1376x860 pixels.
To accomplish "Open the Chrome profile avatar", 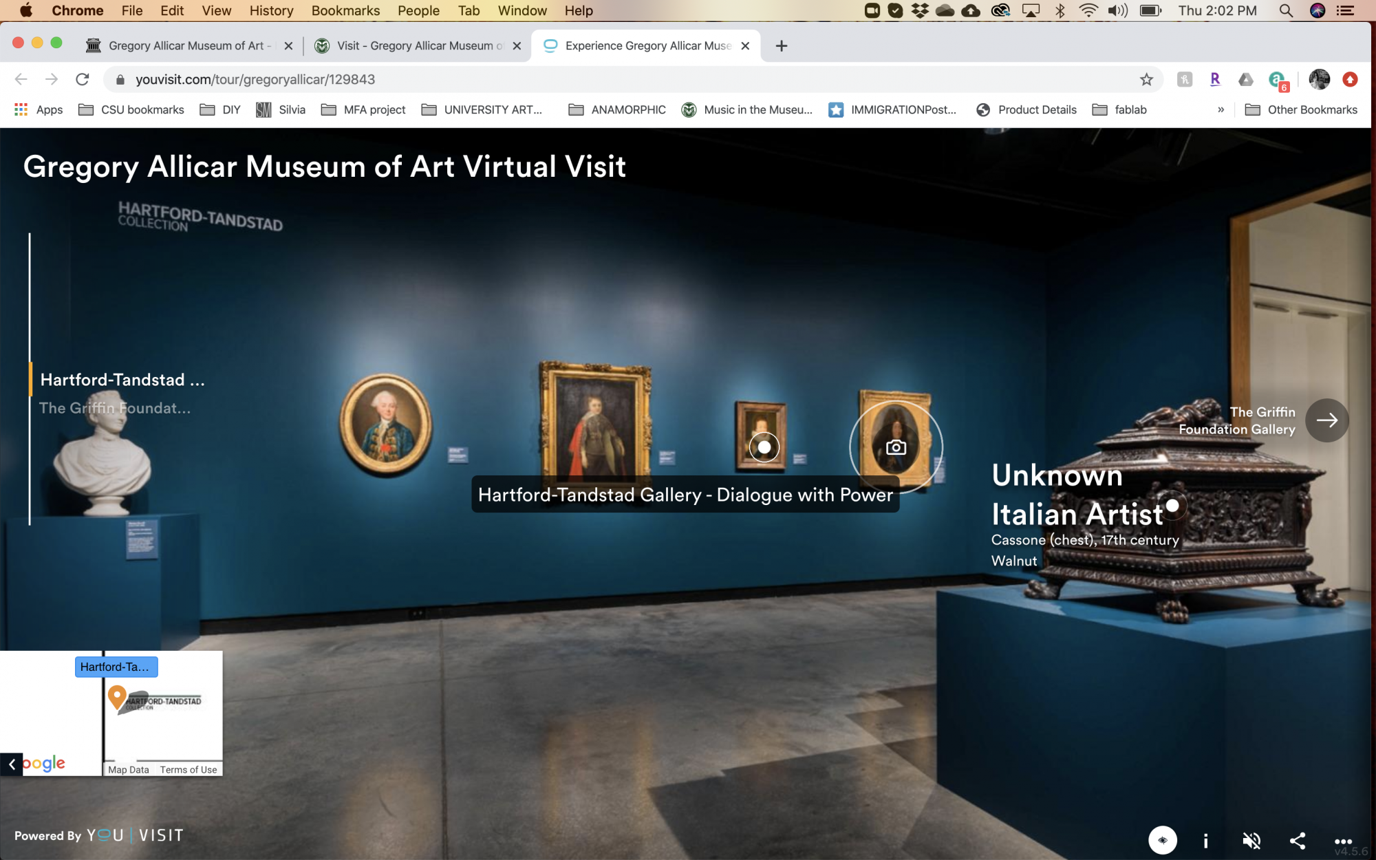I will (1320, 80).
